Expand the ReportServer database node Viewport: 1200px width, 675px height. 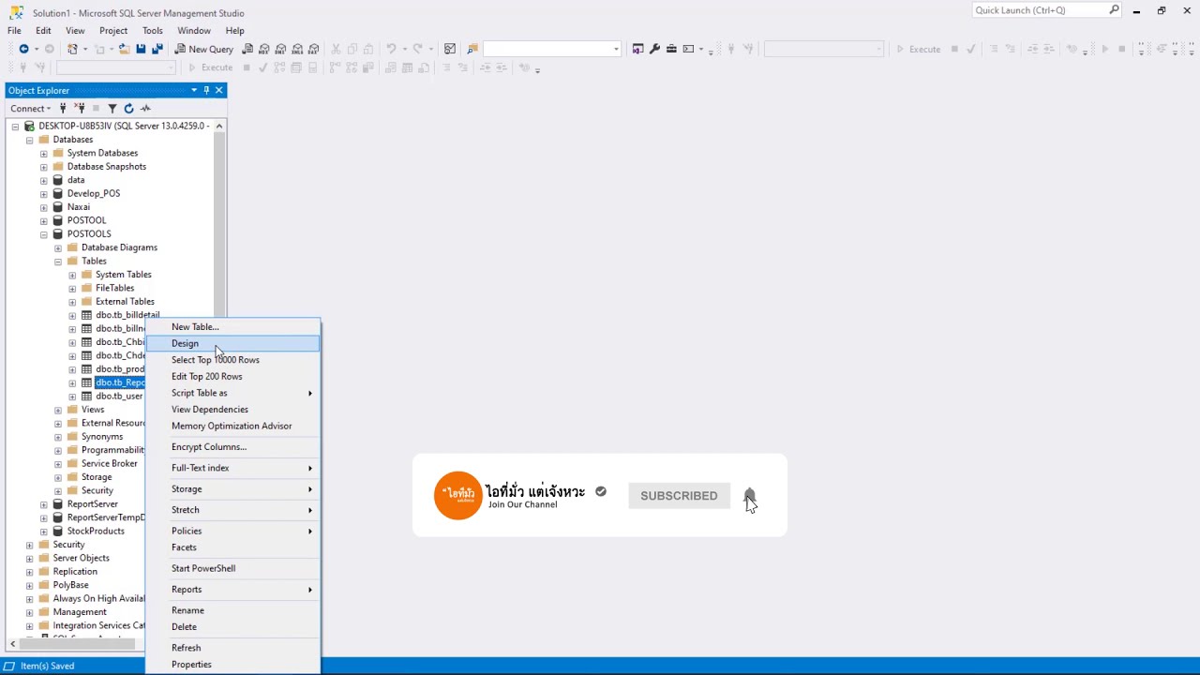[44, 504]
